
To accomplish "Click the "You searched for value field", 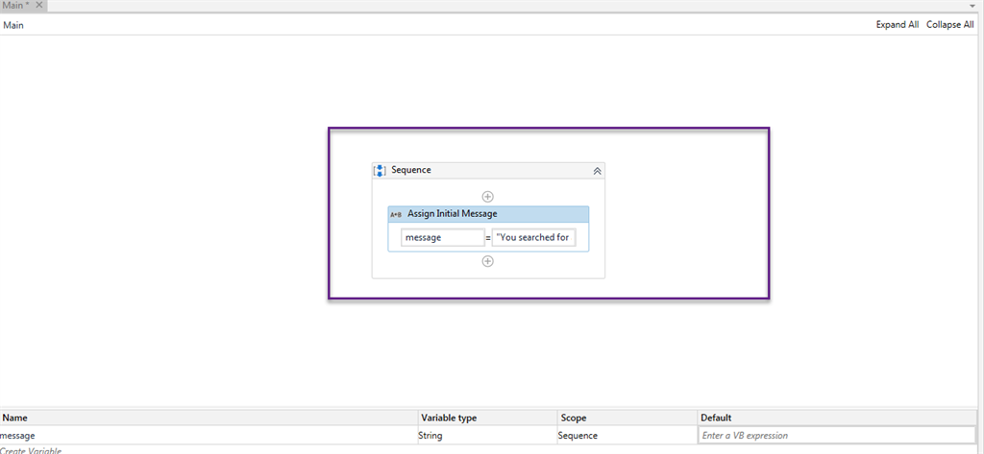I will click(x=534, y=238).
